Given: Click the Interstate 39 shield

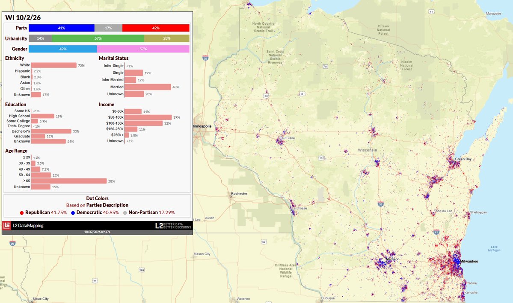Looking at the screenshot, I should pyautogui.click(x=380, y=204).
